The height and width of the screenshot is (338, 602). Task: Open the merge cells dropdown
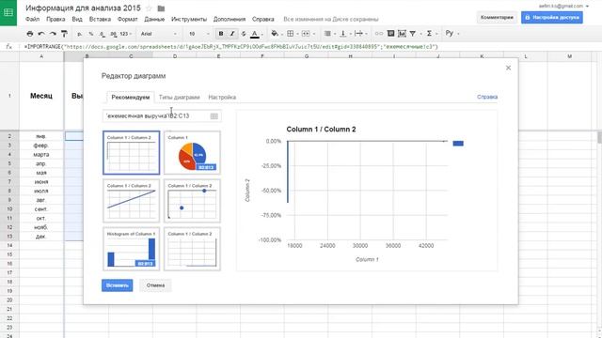coord(308,34)
